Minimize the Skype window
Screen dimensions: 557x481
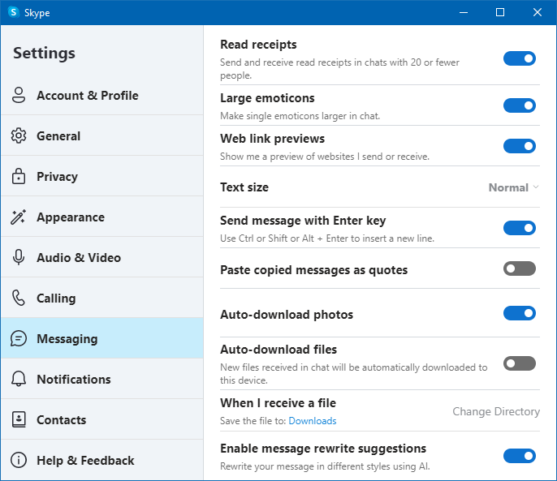click(x=463, y=12)
